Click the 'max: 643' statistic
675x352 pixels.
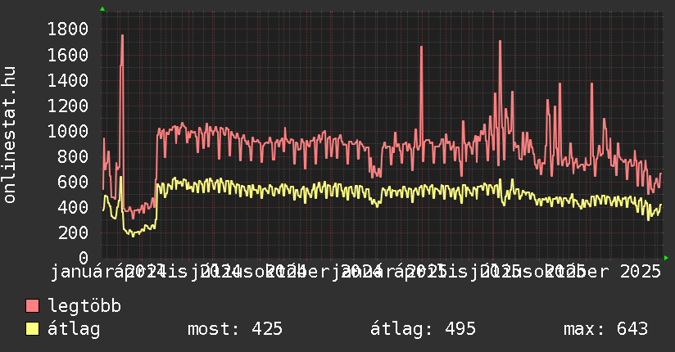click(605, 329)
